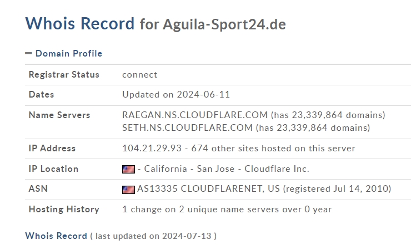
Task: Open hosting history change details
Action: [227, 209]
